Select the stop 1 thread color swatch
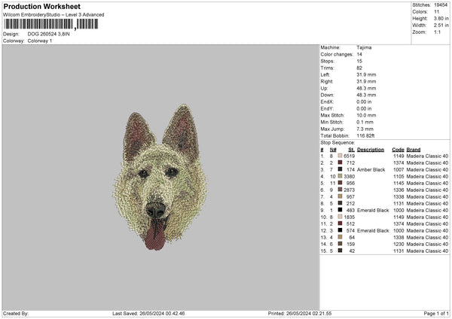452x319 pixels. pyautogui.click(x=341, y=156)
